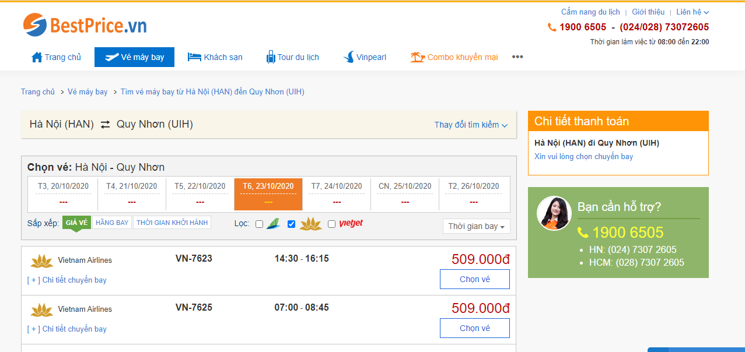The width and height of the screenshot is (745, 352).
Task: Open the Thời gian bay dropdown
Action: [x=477, y=226]
